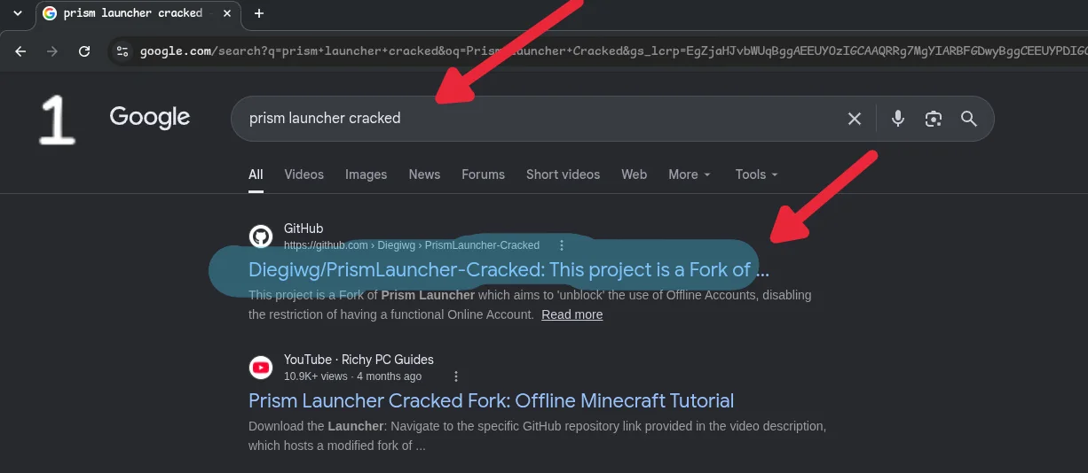Image resolution: width=1088 pixels, height=473 pixels.
Task: Click the '10.9K+ views · 4 months ago' text
Action: point(352,376)
